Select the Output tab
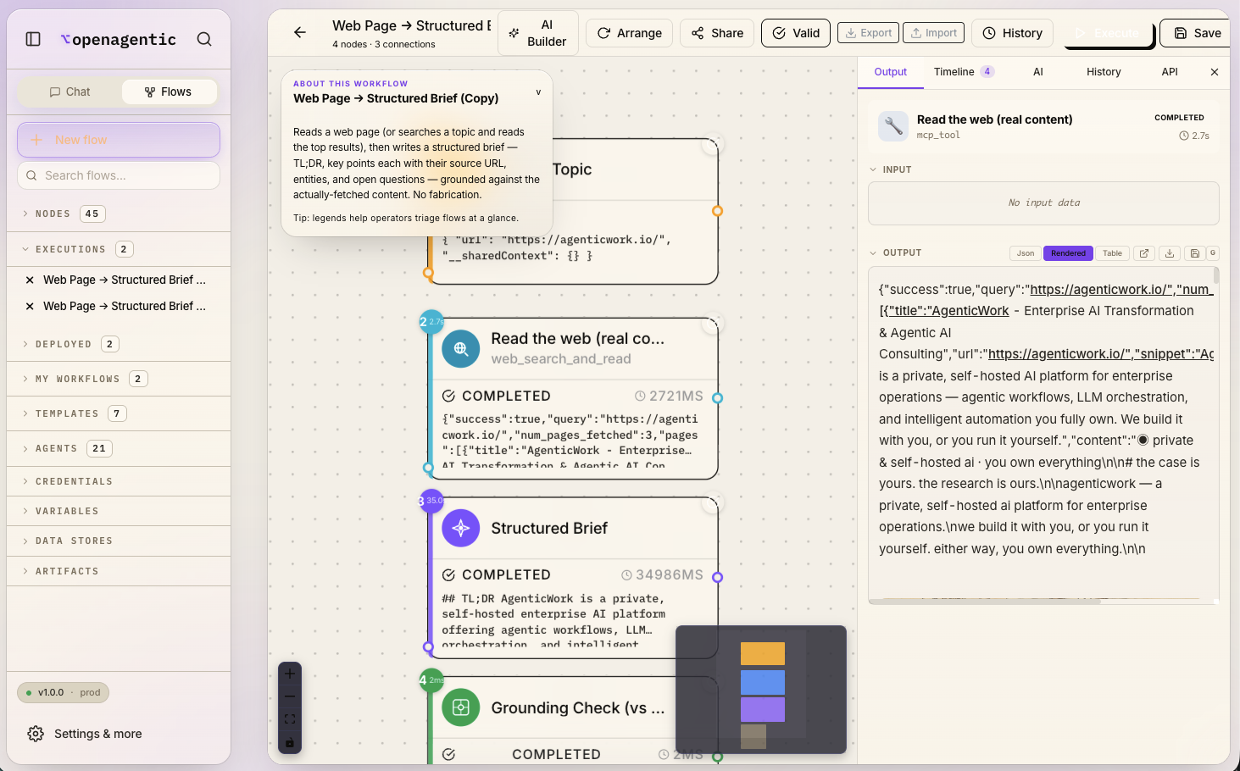This screenshot has width=1240, height=771. coord(891,72)
